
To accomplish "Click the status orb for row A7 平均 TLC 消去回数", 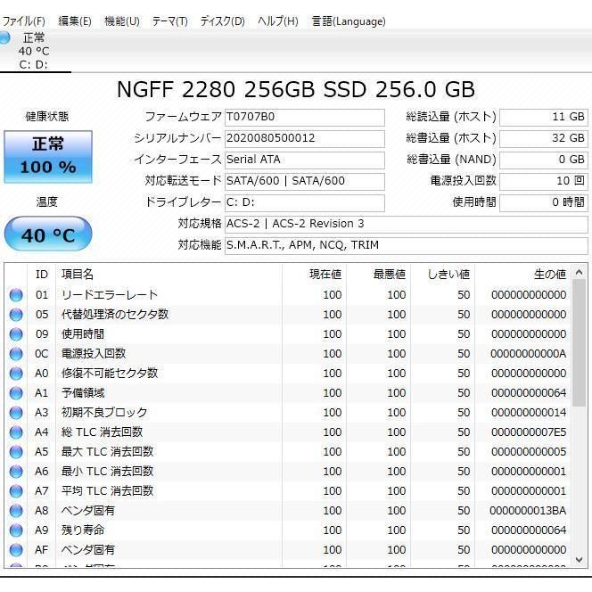I will (16, 491).
